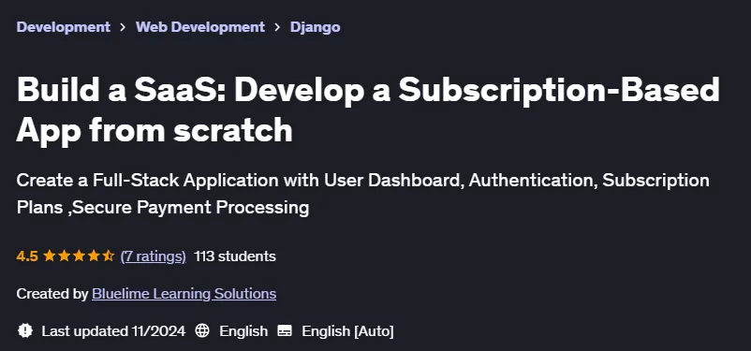Screen dimensions: 751x351
Task: Click the third rating star
Action: tap(79, 256)
